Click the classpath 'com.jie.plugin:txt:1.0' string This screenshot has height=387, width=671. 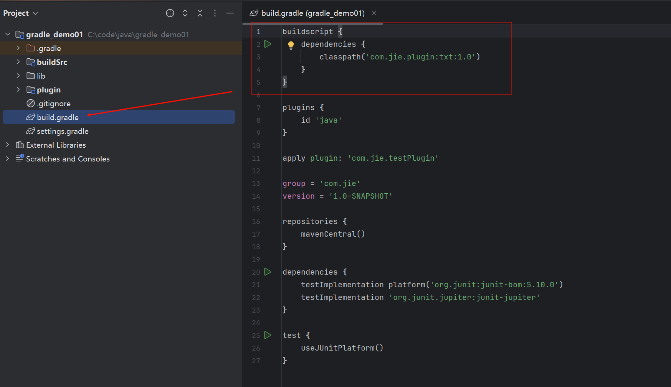(421, 57)
